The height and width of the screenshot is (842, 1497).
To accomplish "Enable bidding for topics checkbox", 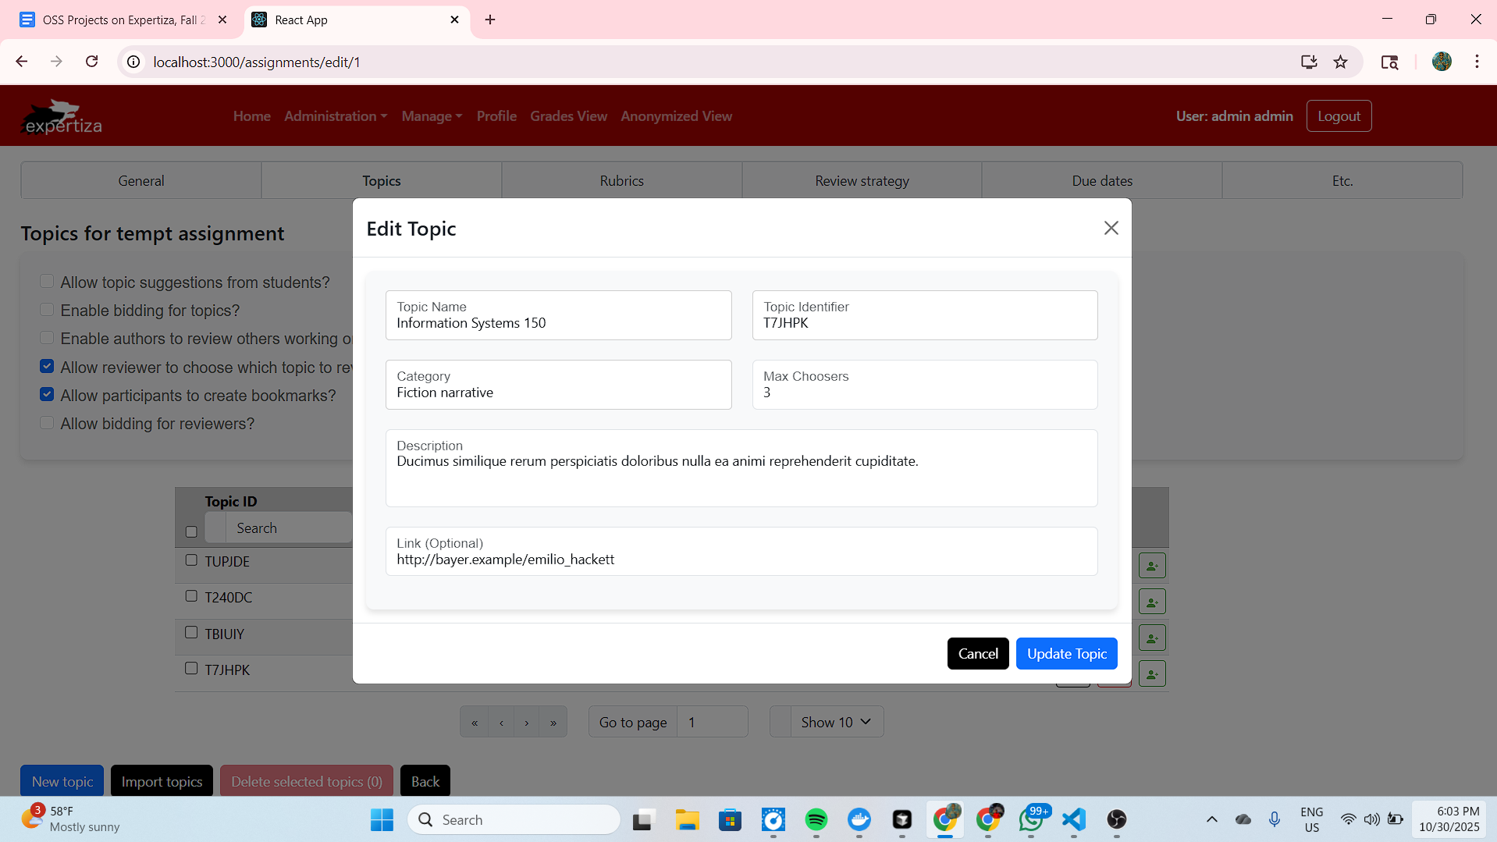I will (47, 310).
